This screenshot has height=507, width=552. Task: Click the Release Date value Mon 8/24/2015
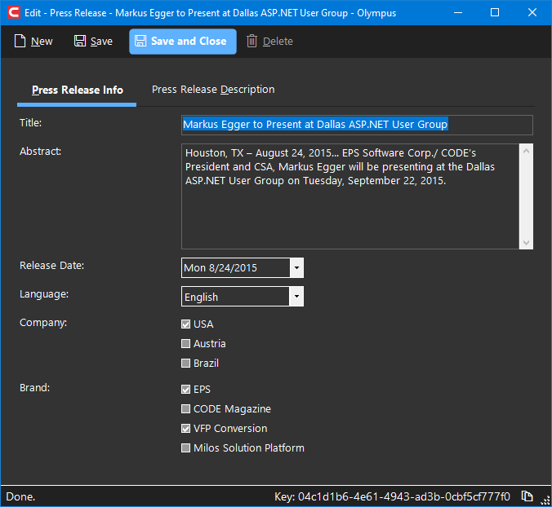click(x=220, y=267)
